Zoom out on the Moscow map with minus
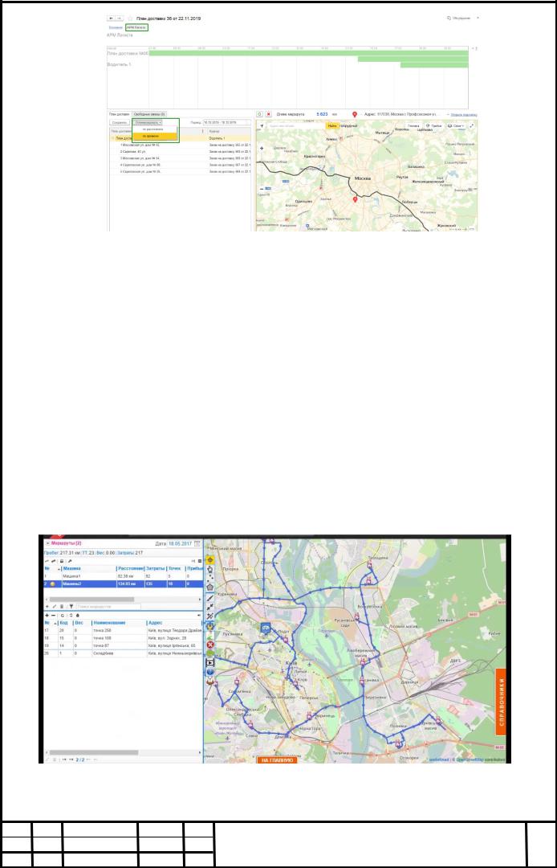Viewport: 557px width, 868px height. tap(262, 190)
